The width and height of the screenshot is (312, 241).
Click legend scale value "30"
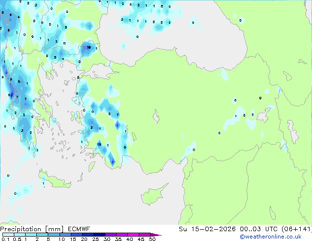click(x=107, y=239)
